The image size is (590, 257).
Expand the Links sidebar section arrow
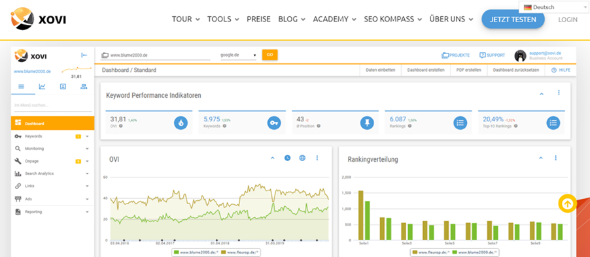[87, 186]
